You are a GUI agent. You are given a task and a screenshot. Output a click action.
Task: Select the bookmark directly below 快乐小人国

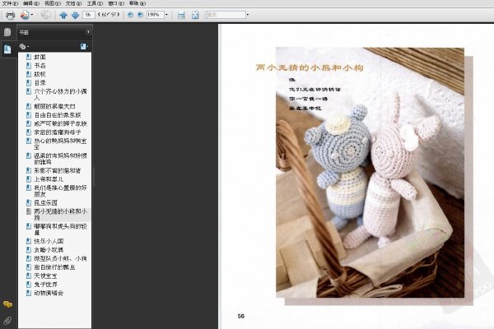[x=49, y=250]
